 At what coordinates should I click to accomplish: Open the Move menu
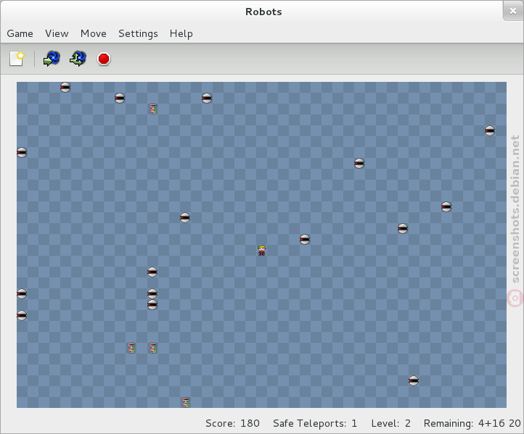tap(94, 34)
